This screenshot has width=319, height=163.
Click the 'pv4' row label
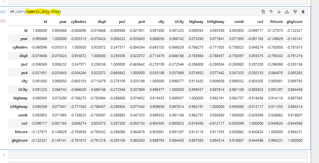coord(24,73)
